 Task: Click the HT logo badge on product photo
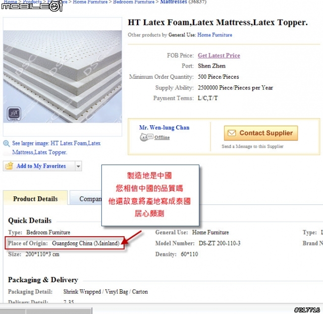14,114
